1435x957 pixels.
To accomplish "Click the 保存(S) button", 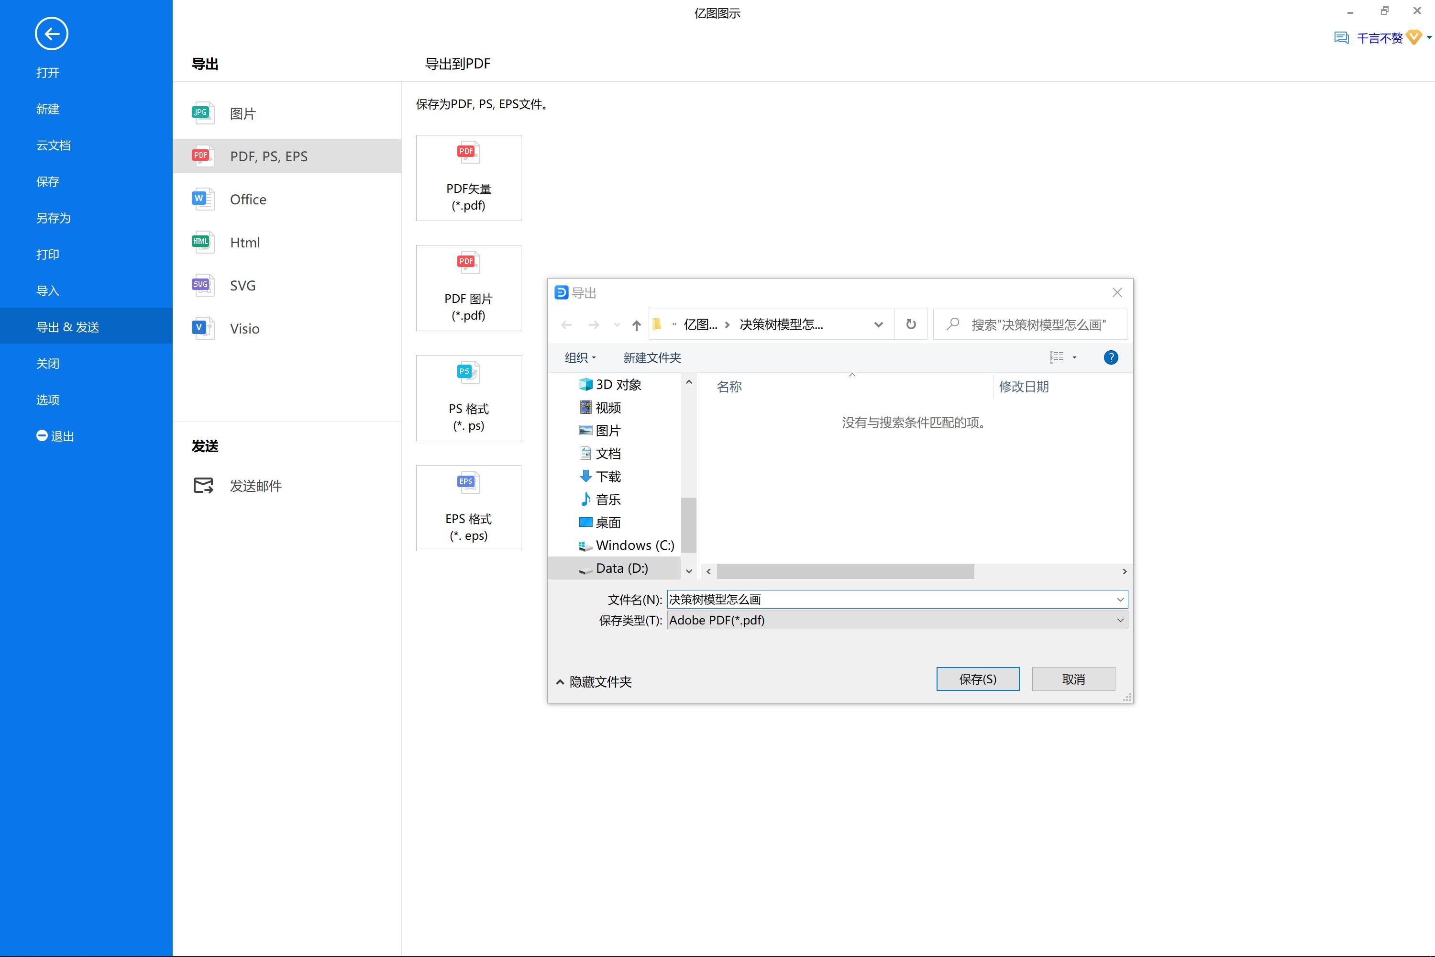I will 977,679.
